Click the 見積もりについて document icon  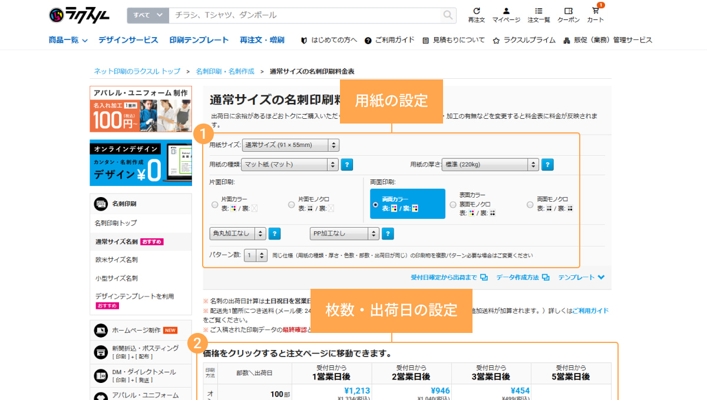tap(427, 41)
